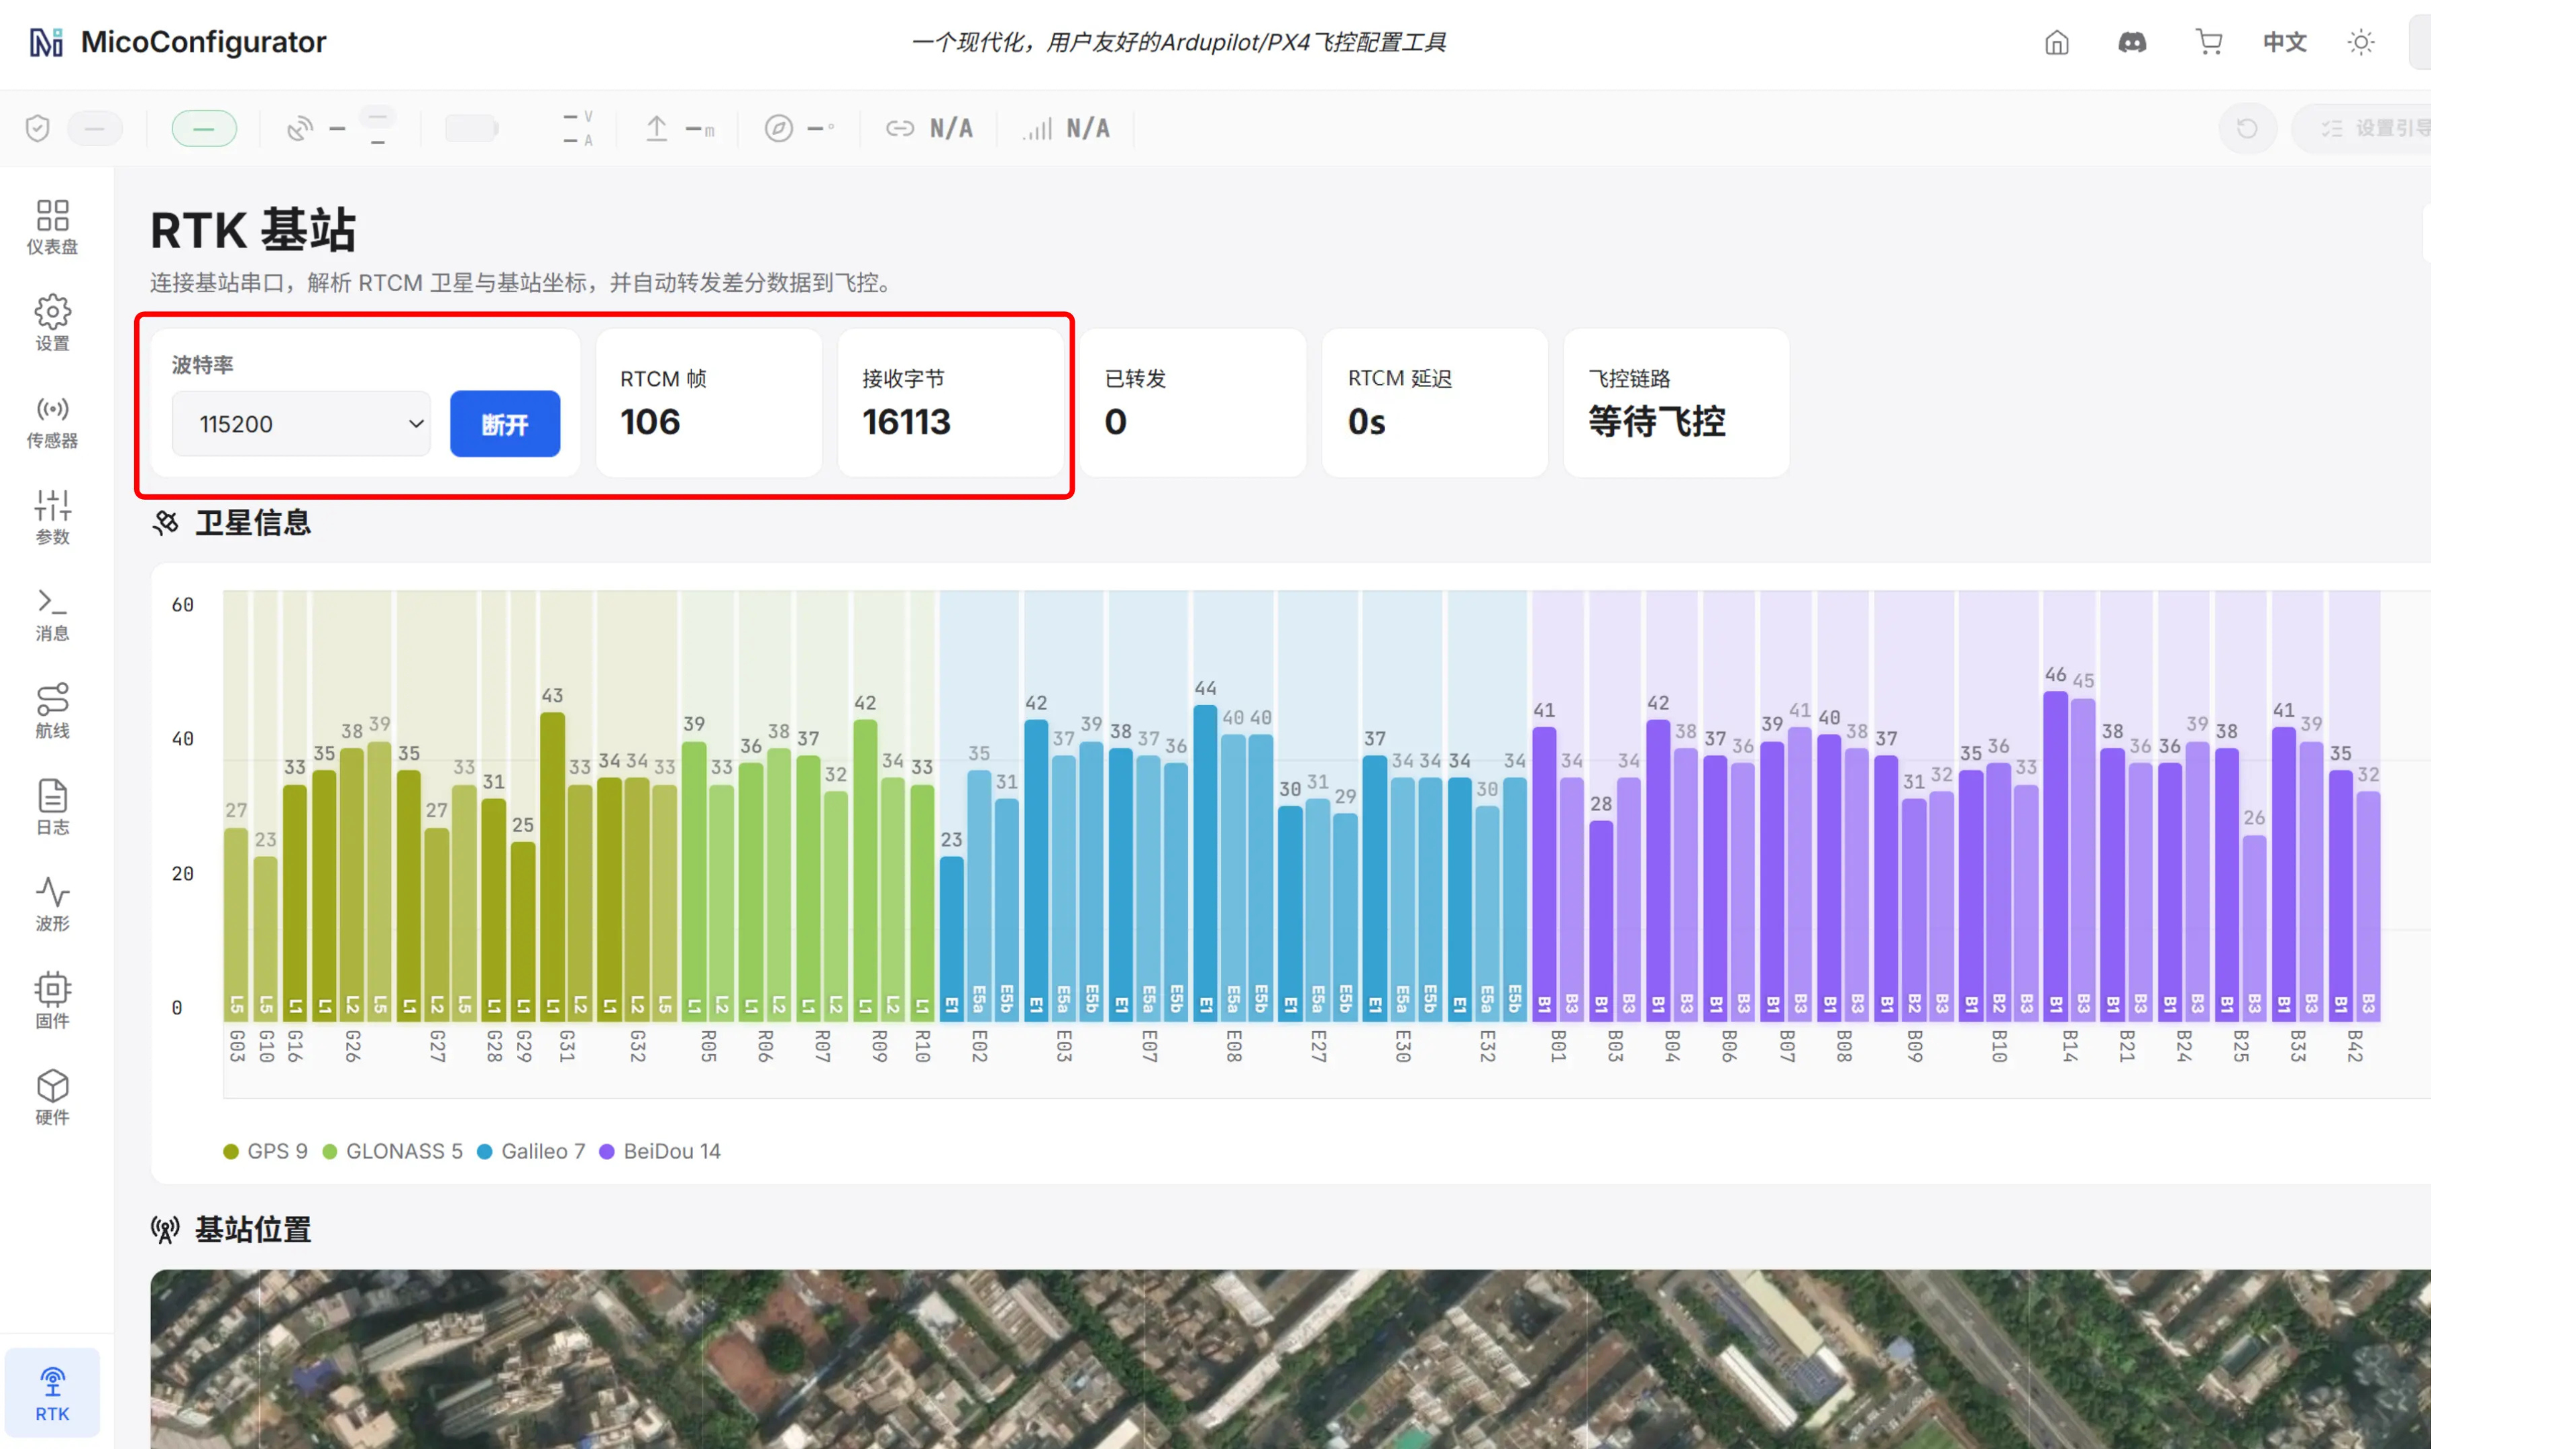2576x1449 pixels.
Task: Open the 仪表盘 dashboard sidebar item
Action: (52, 227)
